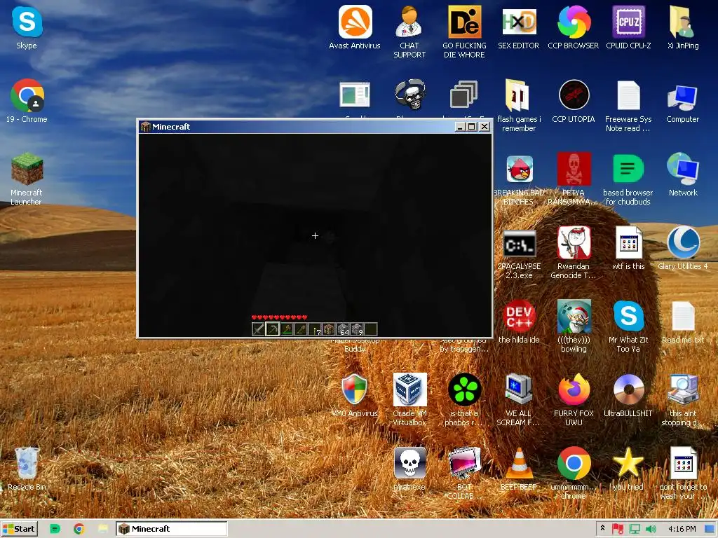Select the hotbar stack showing 9
Screen dimensions: 718x538
pos(357,329)
